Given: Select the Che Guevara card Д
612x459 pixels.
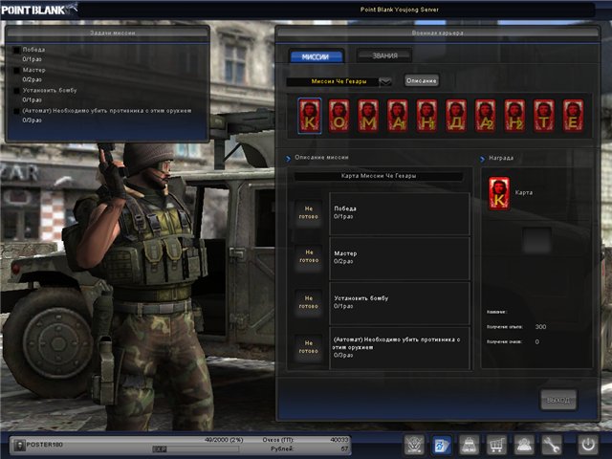Looking at the screenshot, I should 456,116.
